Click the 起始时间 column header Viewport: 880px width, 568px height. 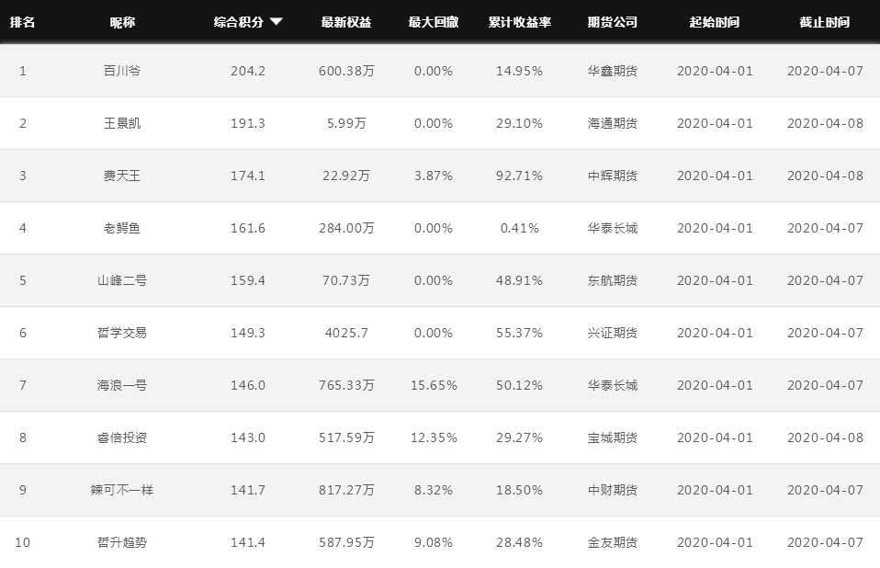(x=714, y=22)
